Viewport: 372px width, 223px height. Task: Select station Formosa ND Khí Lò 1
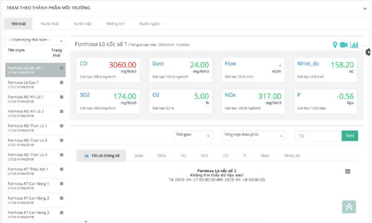click(x=35, y=99)
